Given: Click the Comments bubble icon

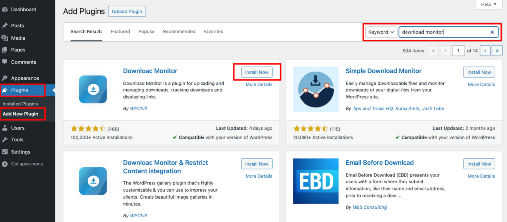Looking at the screenshot, I should 5,62.
